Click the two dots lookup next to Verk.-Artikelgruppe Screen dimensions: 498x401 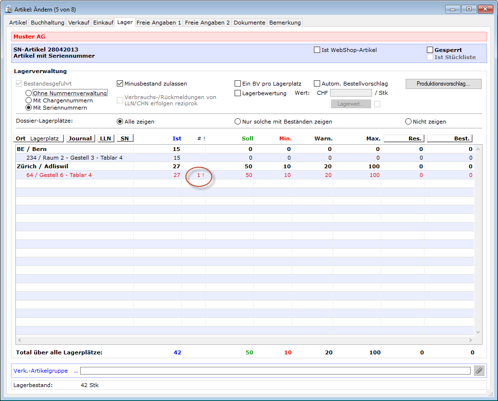[x=75, y=371]
